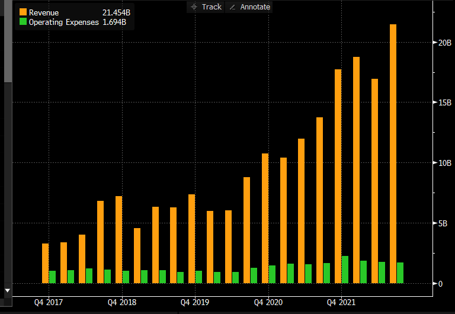Click the green Operating Expenses legend swatch
The height and width of the screenshot is (314, 455).
tap(23, 22)
